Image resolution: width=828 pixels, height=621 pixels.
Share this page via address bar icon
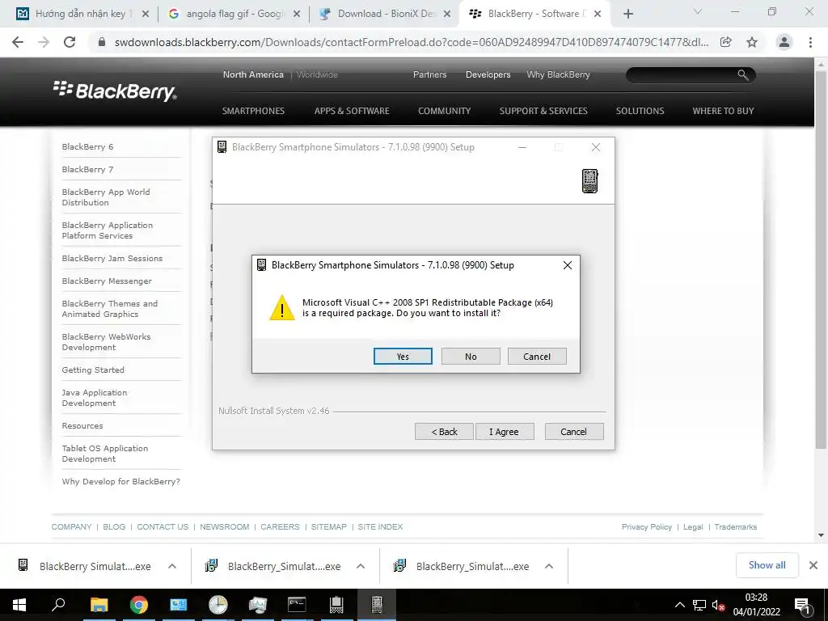point(726,42)
